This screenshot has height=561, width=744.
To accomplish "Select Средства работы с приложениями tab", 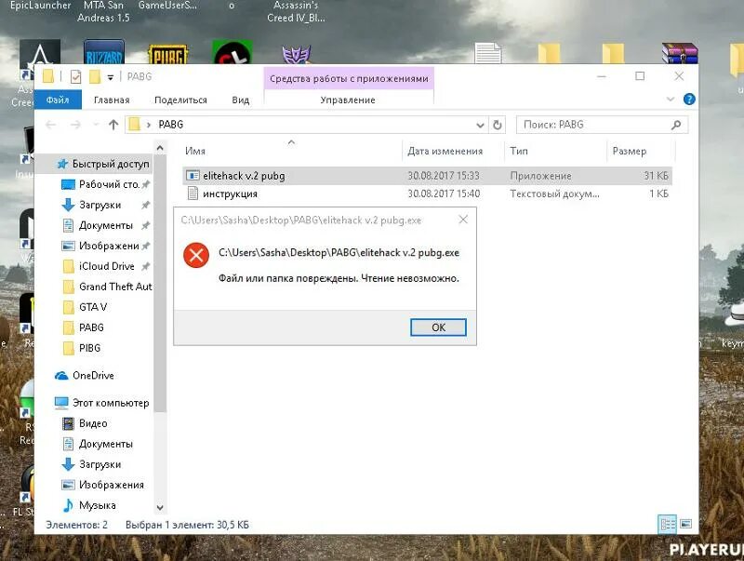I will (349, 79).
